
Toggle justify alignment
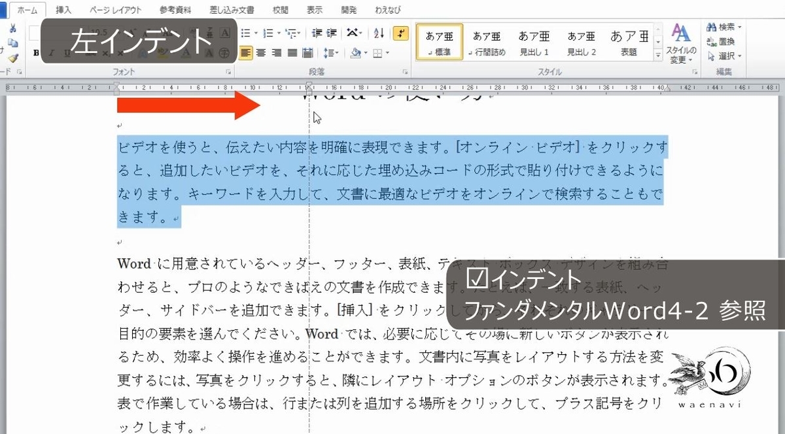tap(292, 53)
